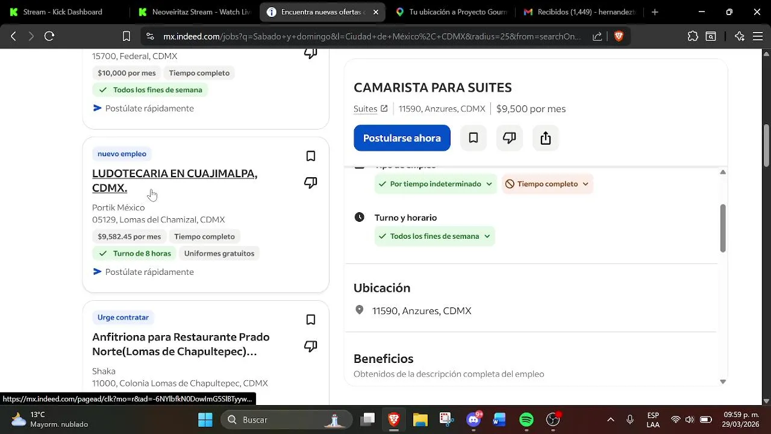Expand Tiempo completo preference chip
Image resolution: width=771 pixels, height=434 pixels.
(547, 184)
